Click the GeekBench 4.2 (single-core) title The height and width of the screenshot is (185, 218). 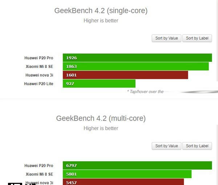(101, 11)
